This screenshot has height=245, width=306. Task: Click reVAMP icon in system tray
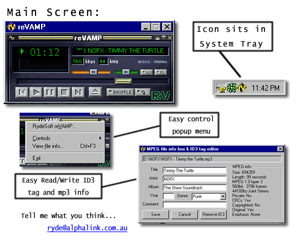click(x=242, y=88)
